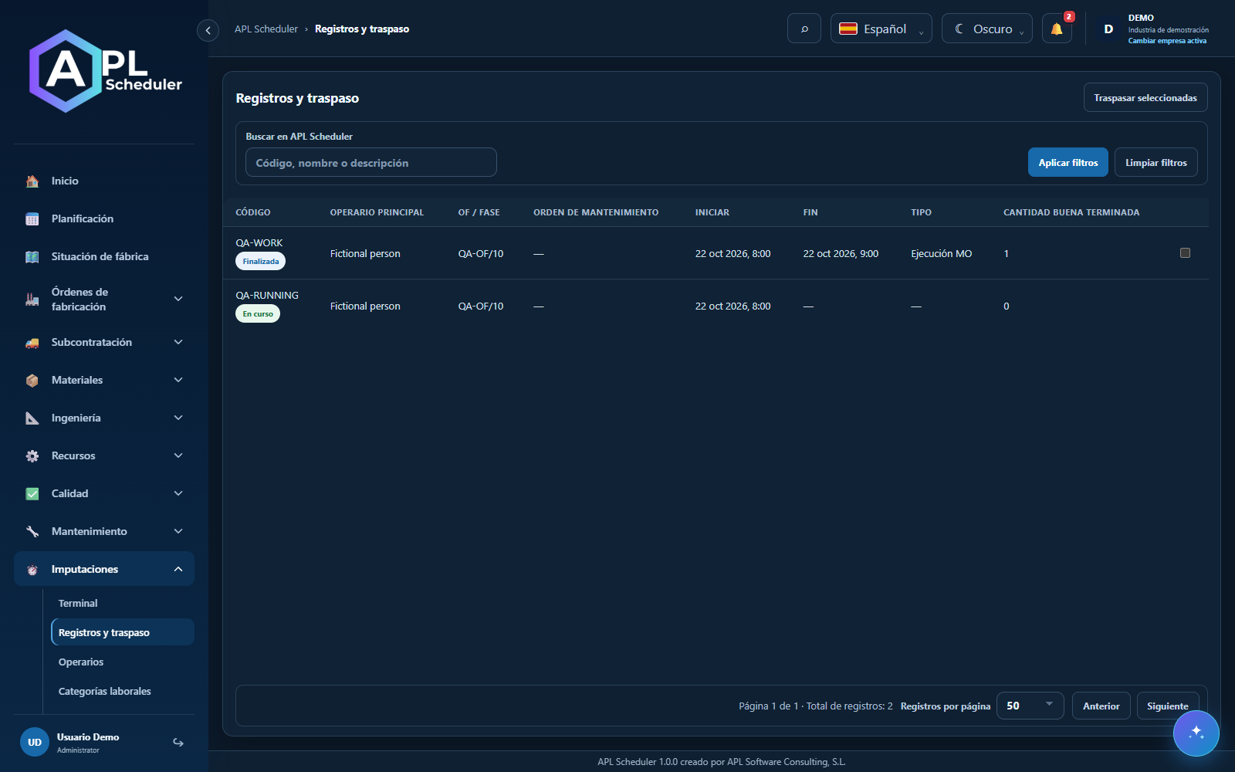Open the Oscuro theme dropdown
The height and width of the screenshot is (772, 1235).
click(x=987, y=29)
